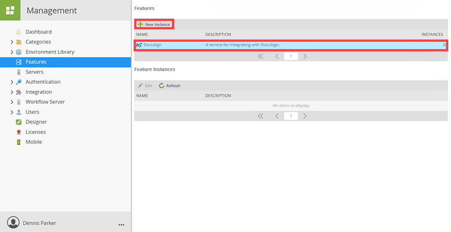Viewport: 451px width, 232px height.
Task: Click the Dashboard easel icon
Action: click(x=19, y=32)
